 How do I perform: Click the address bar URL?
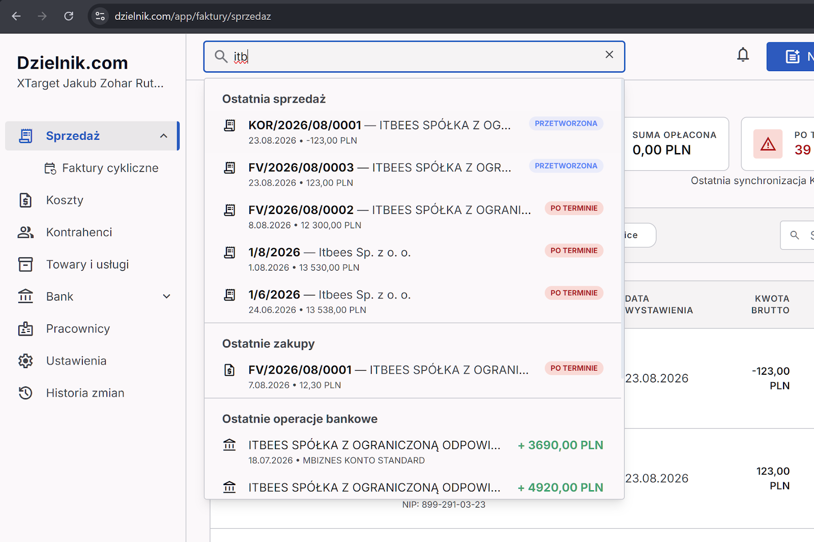point(193,16)
